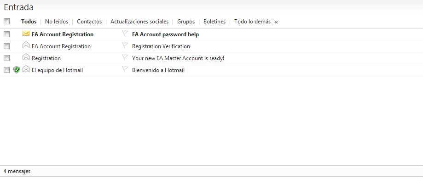Screen dimensions: 423x179
Task: Click the envelope icon for Your new EA Master Account
Action: tap(26, 57)
